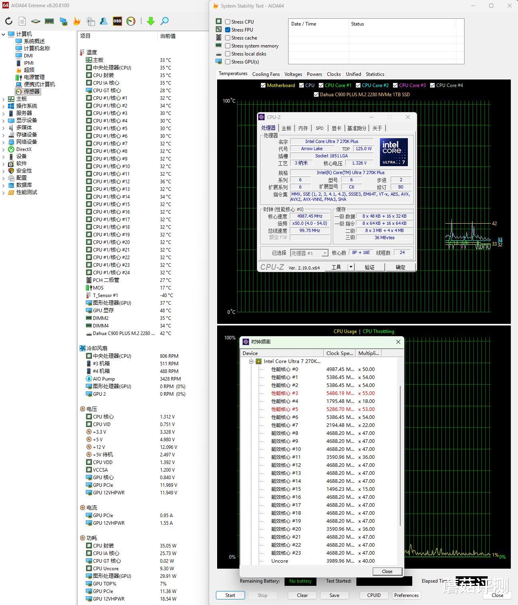Collapse the 计算机 tree node
The image size is (518, 605).
pos(4,34)
